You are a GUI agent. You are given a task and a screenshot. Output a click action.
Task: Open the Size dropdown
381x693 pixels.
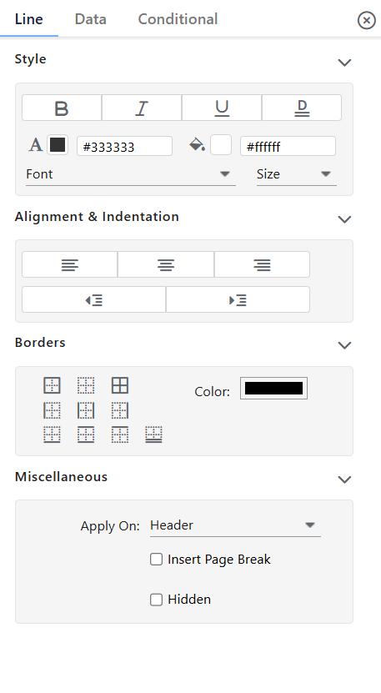(x=297, y=174)
